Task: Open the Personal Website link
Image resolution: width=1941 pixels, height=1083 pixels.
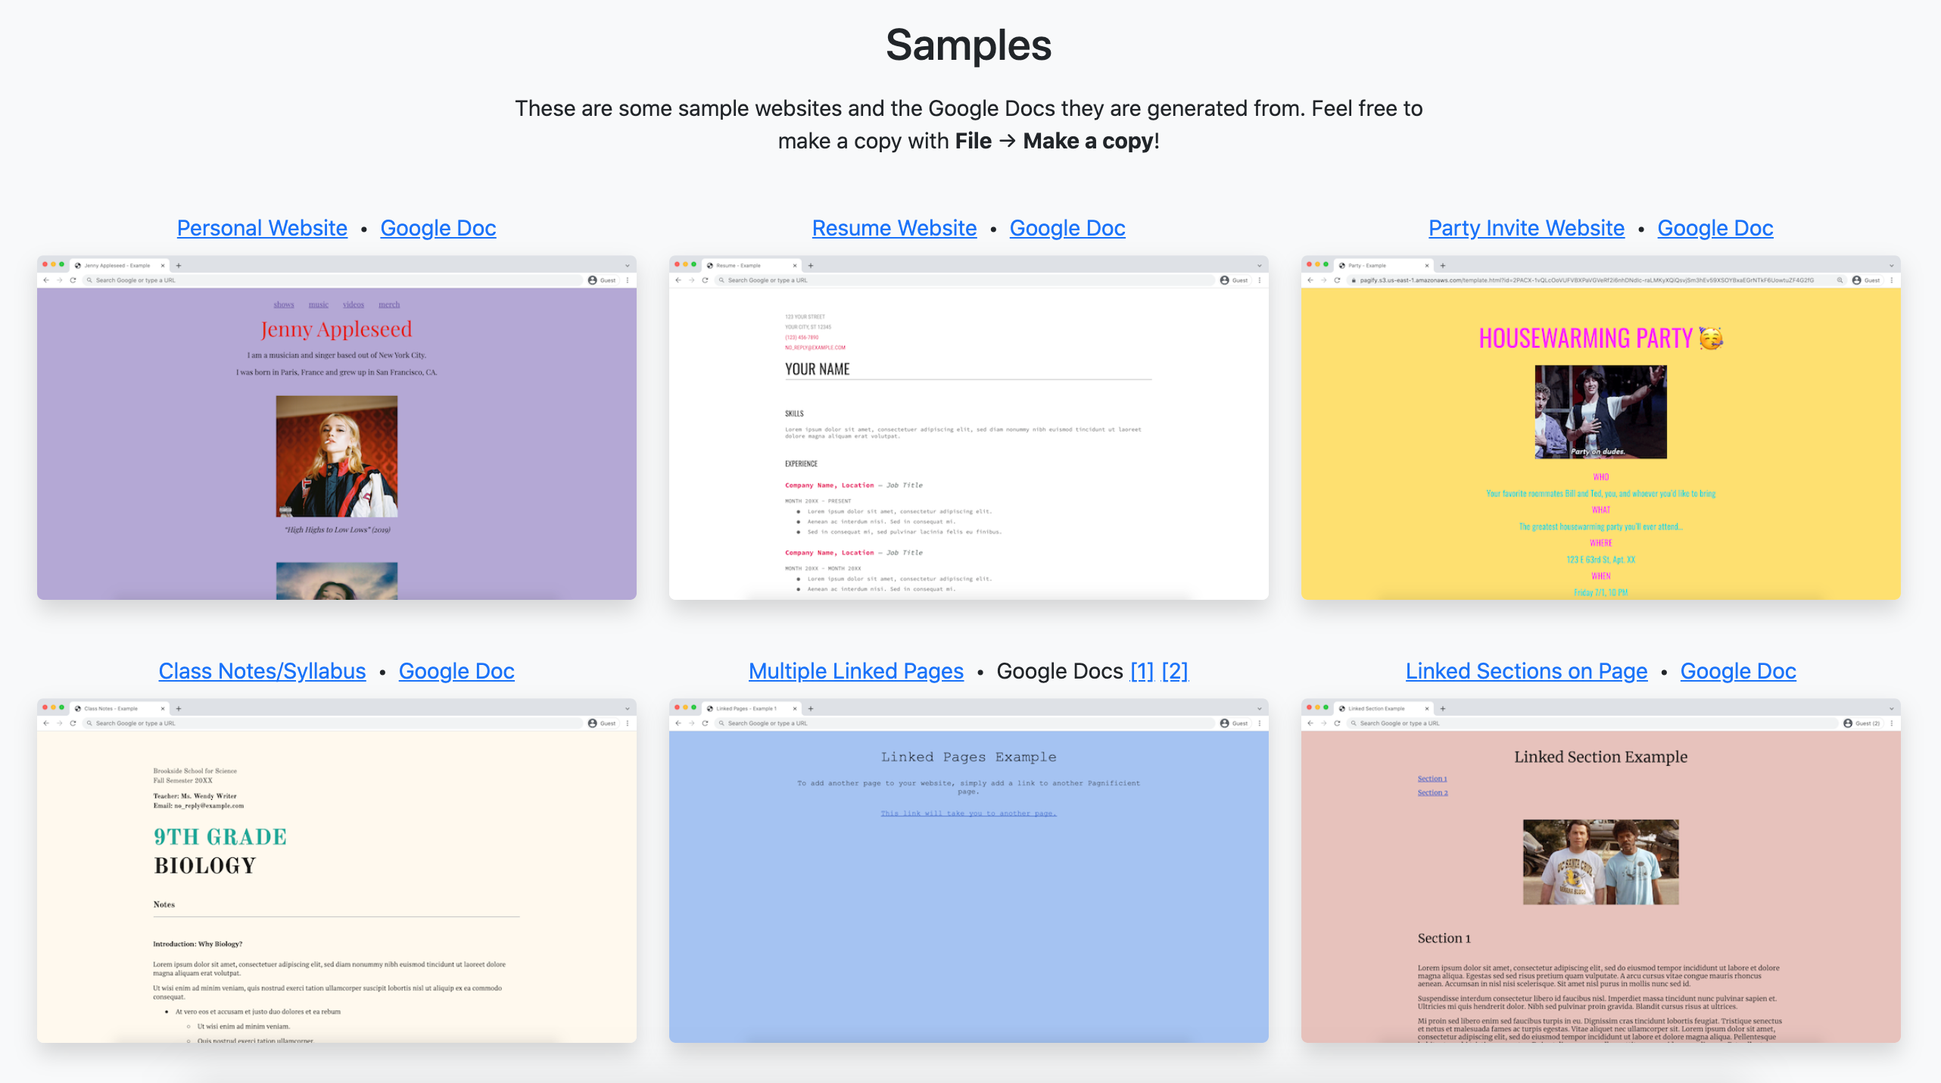Action: 262,228
